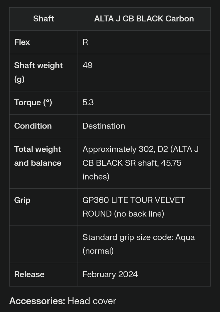This screenshot has height=312, width=220.
Task: Click the "February 2024" release date
Action: click(x=110, y=274)
